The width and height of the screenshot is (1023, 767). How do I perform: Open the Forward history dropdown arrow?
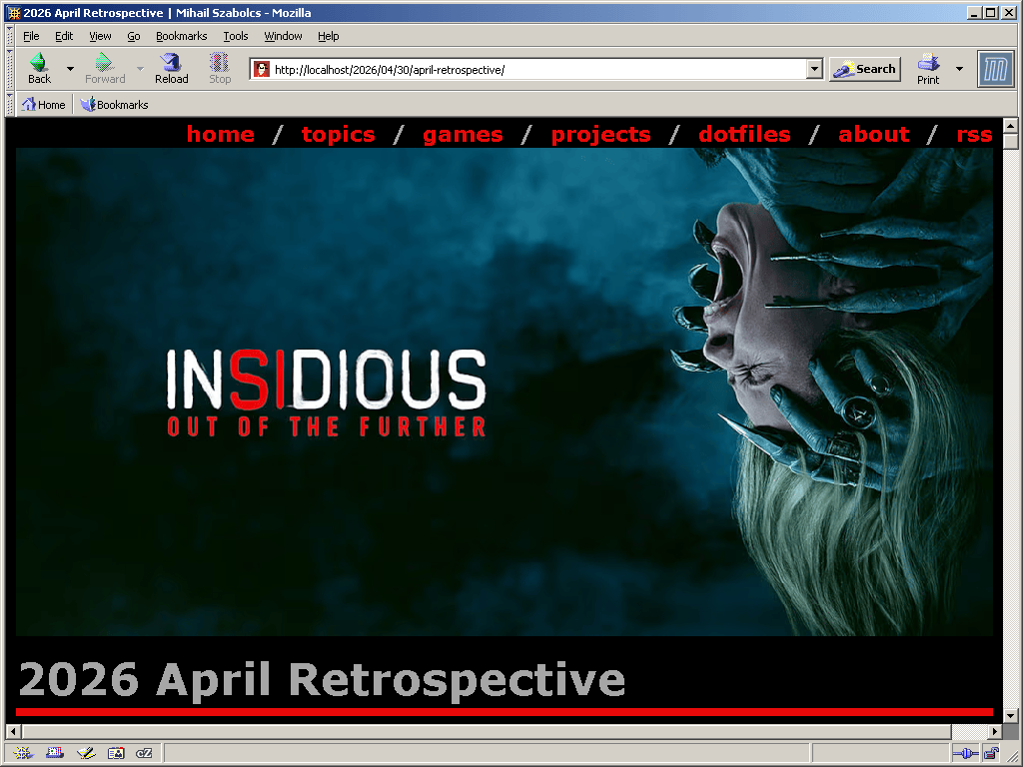(x=140, y=69)
